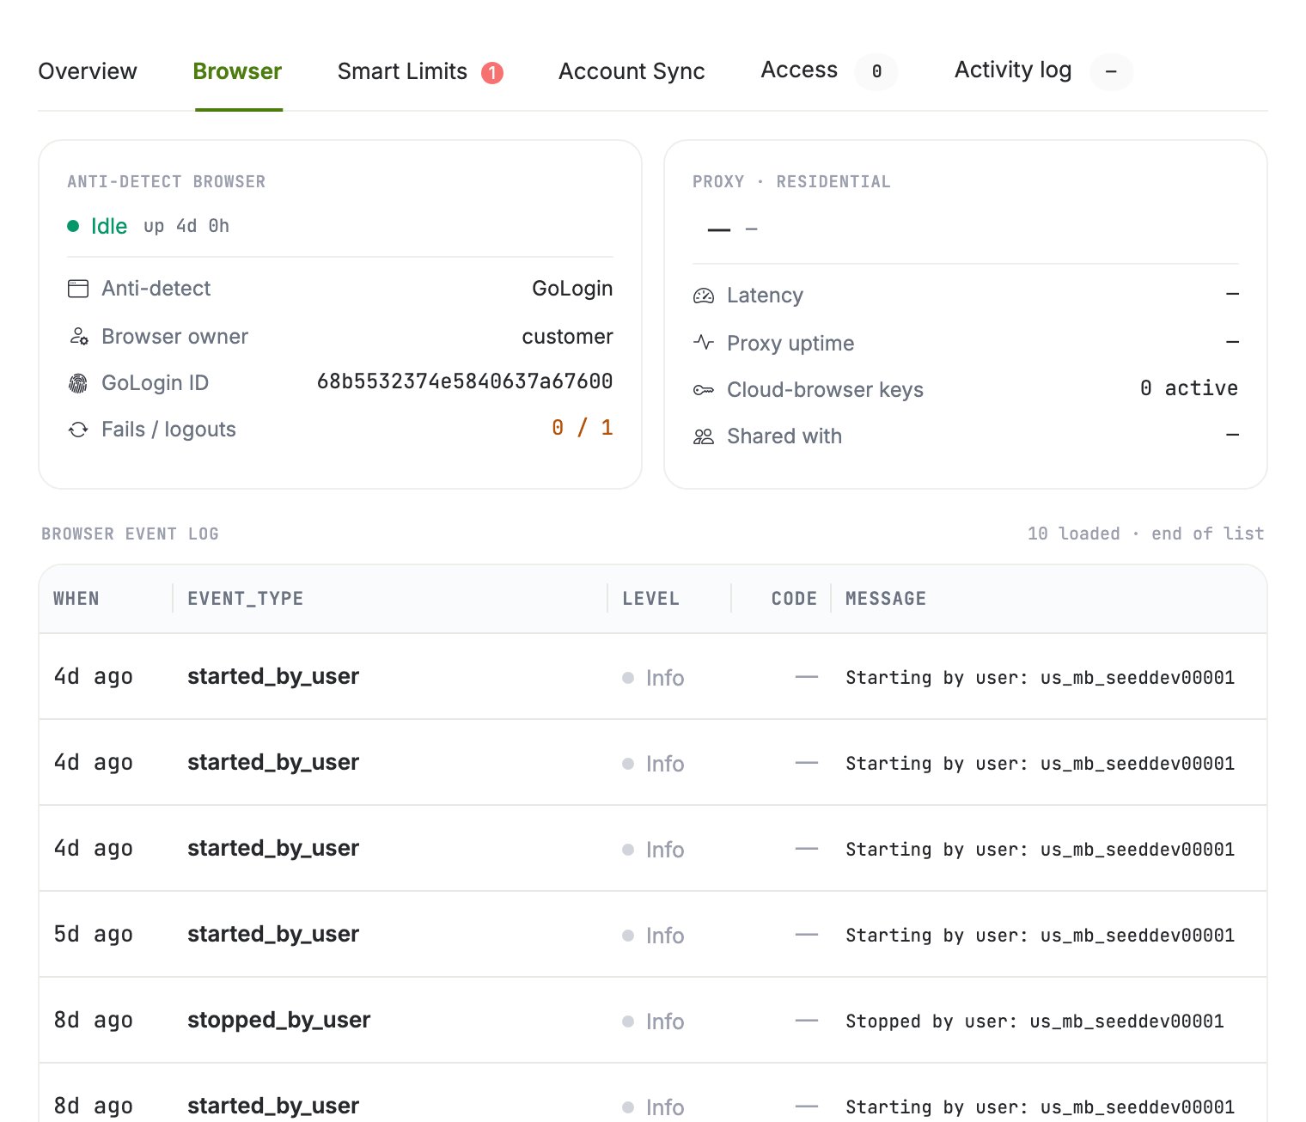Click the GoLogin ID value 68b5532374e5840637a67600
This screenshot has height=1122, width=1306.
coord(465,381)
